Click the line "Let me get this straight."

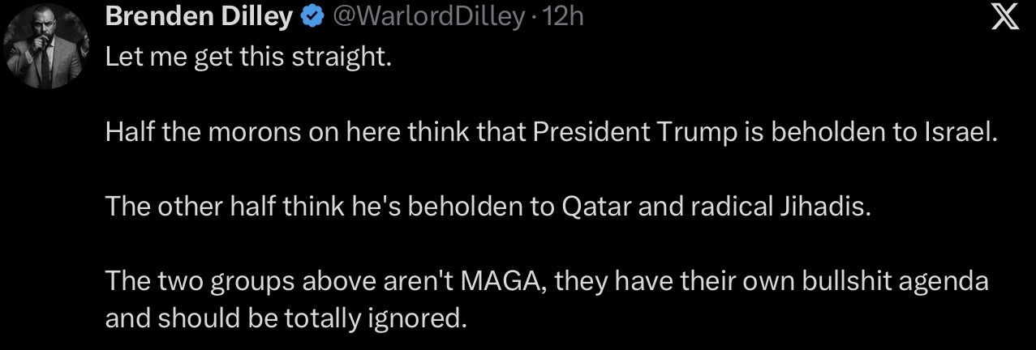[248, 60]
